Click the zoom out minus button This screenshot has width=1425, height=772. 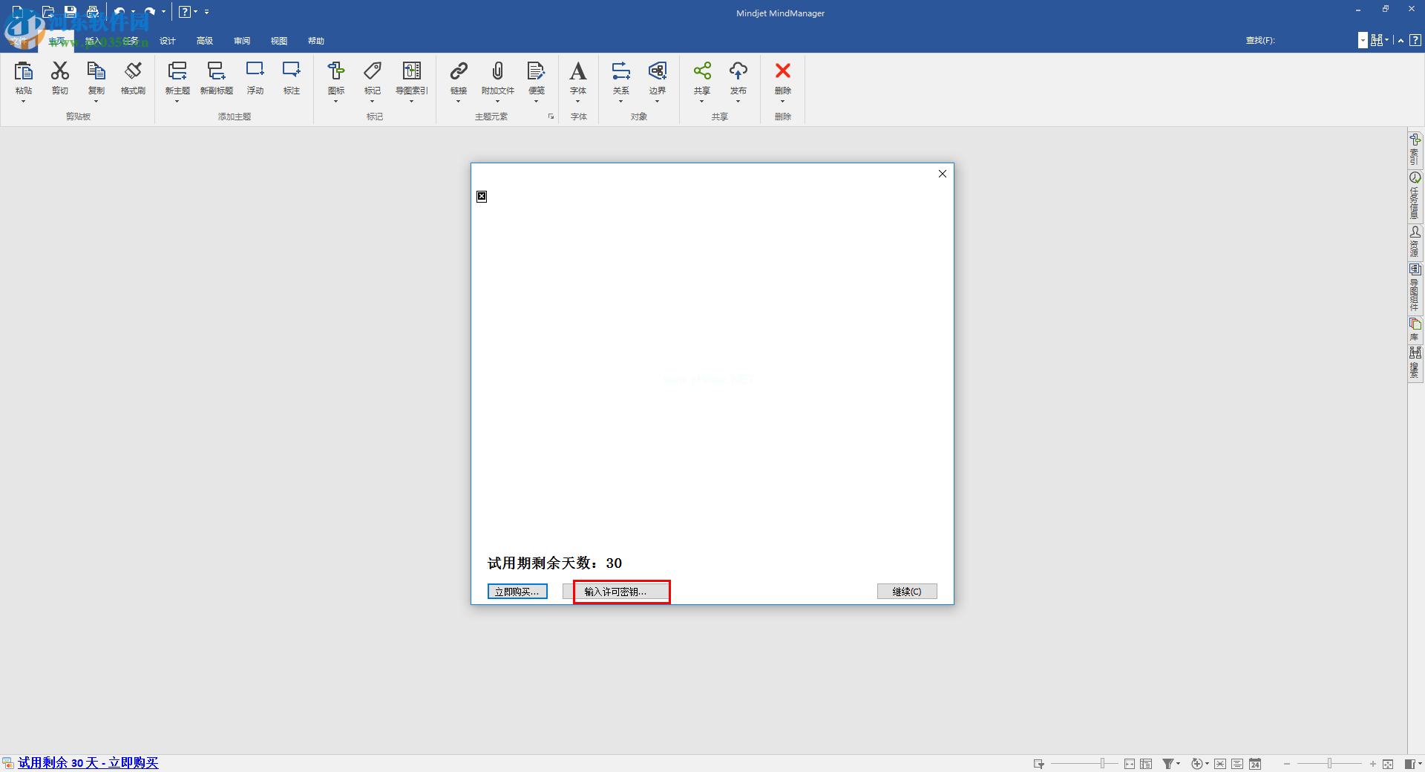(x=1287, y=764)
